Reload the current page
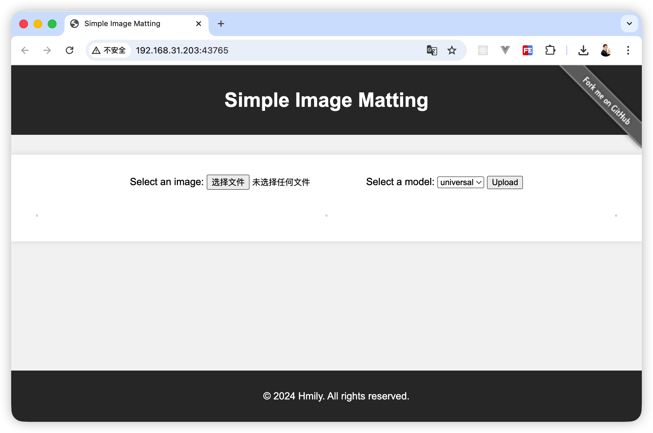The height and width of the screenshot is (433, 653). (x=70, y=50)
